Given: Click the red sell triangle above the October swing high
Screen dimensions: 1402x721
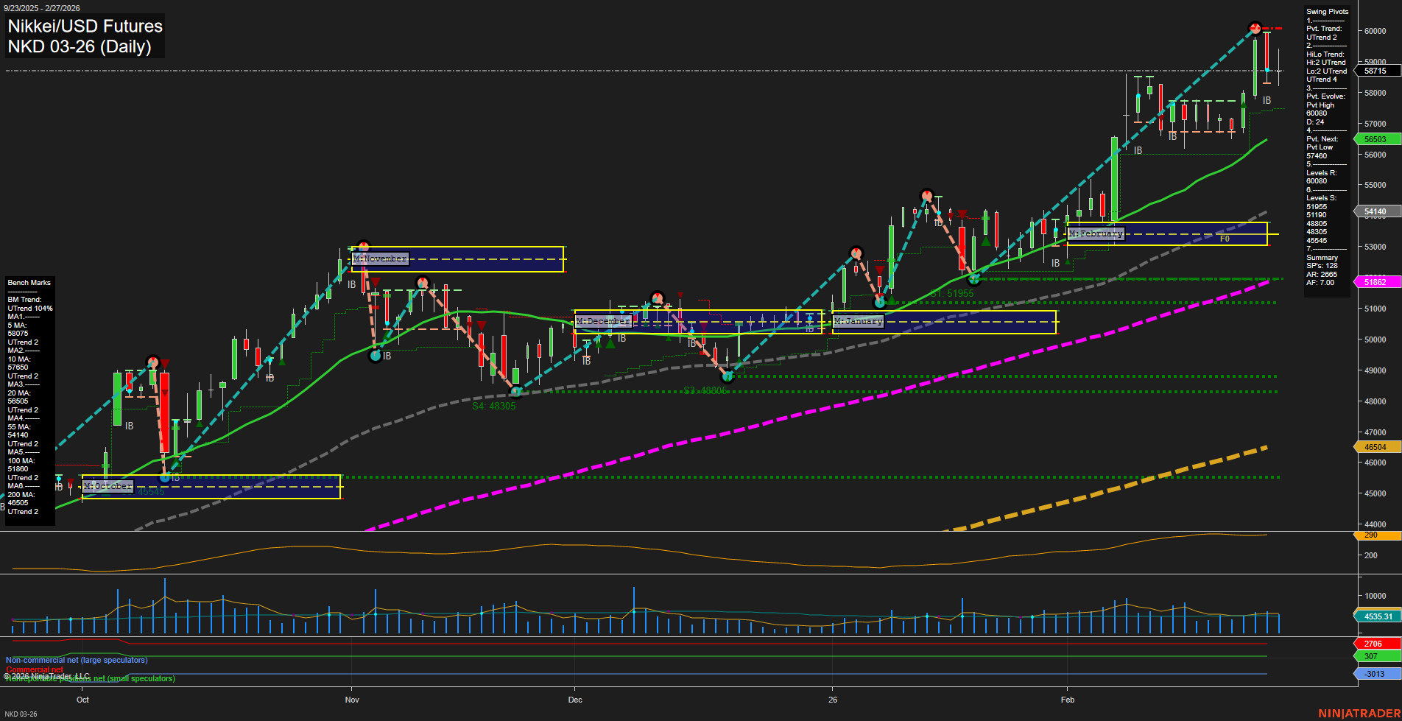Looking at the screenshot, I should [x=165, y=362].
